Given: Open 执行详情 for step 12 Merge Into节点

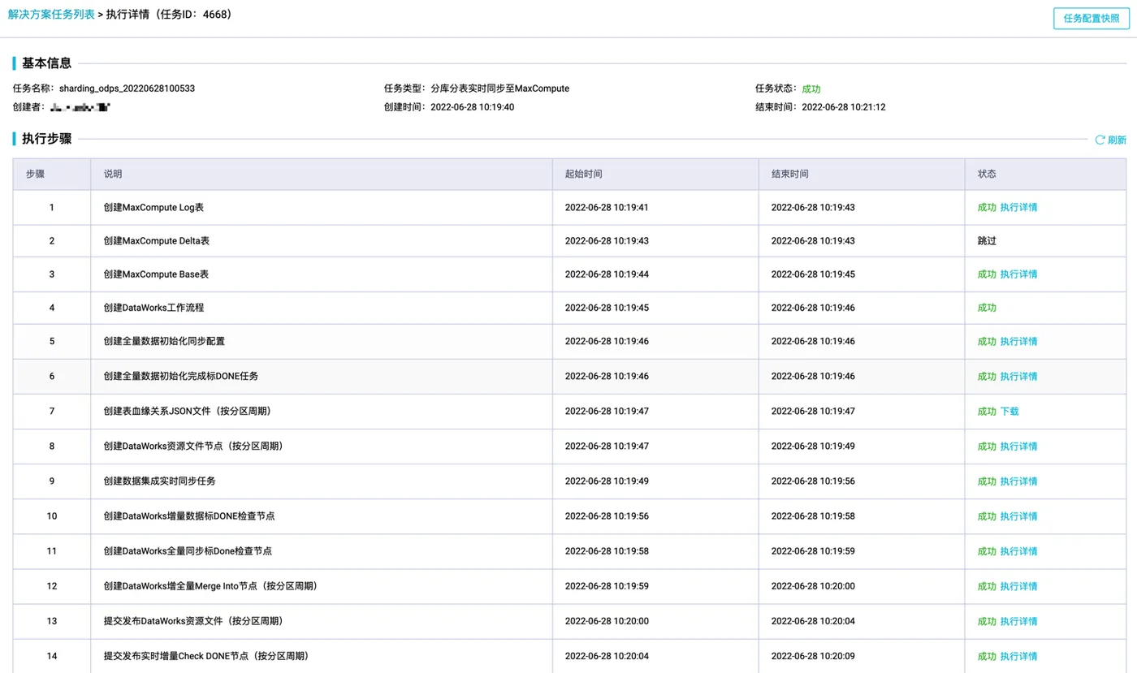Looking at the screenshot, I should click(x=1018, y=586).
